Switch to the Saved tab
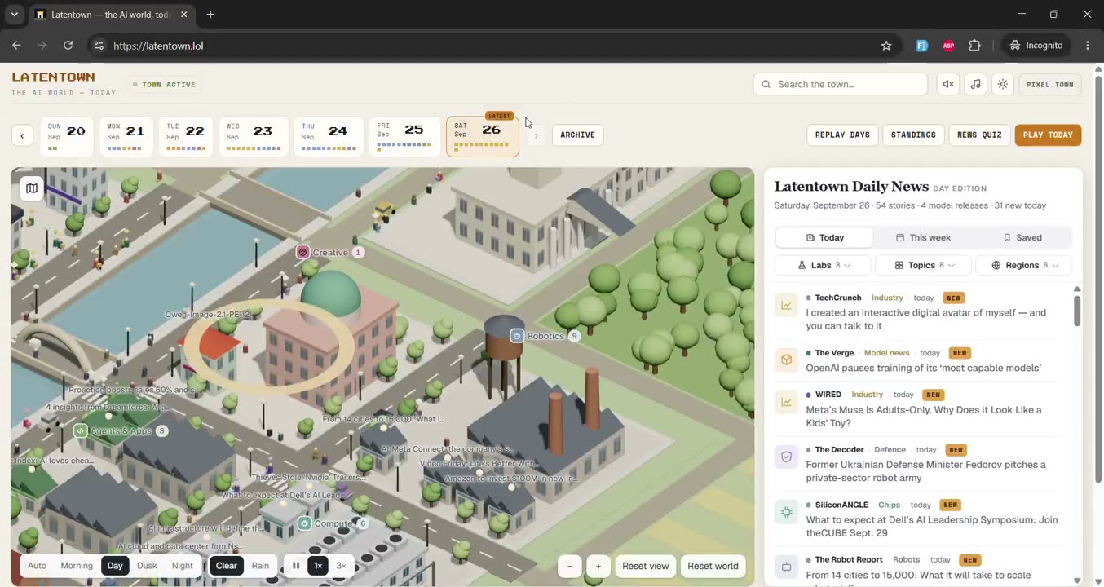 coord(1022,237)
